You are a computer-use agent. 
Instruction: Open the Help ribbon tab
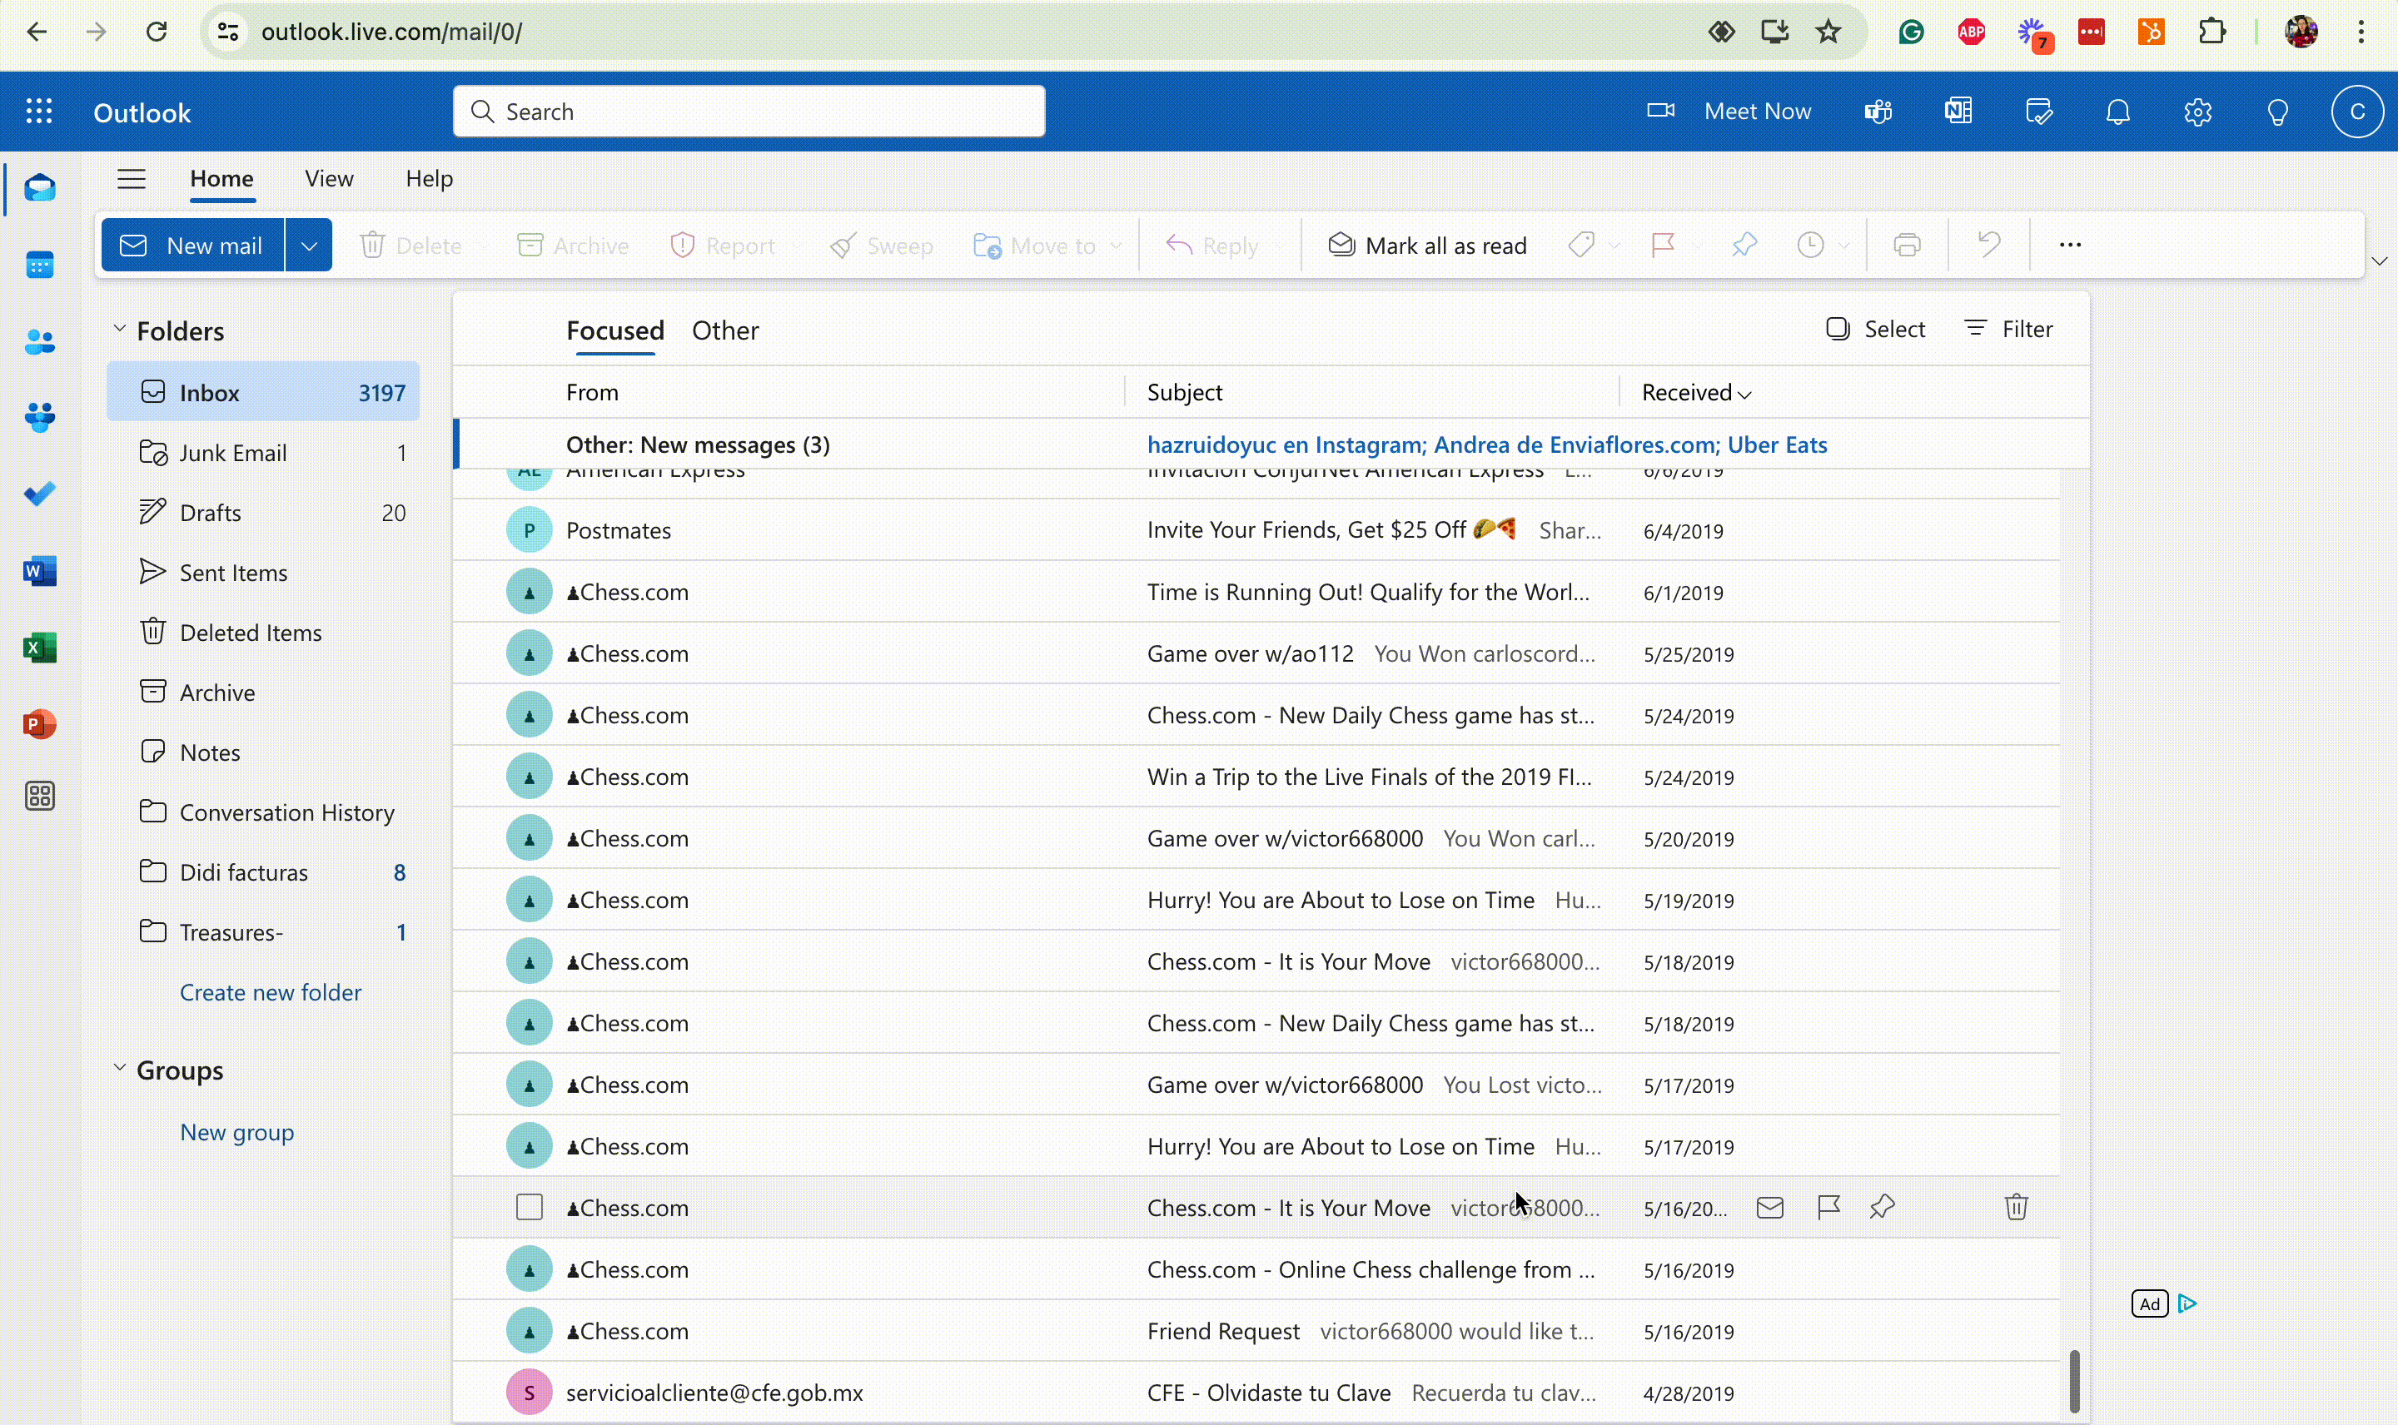coord(428,179)
